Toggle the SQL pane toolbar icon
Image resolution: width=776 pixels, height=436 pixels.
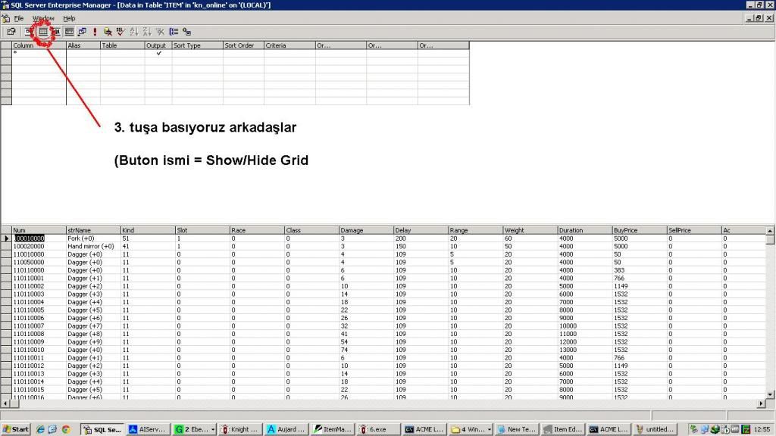56,32
